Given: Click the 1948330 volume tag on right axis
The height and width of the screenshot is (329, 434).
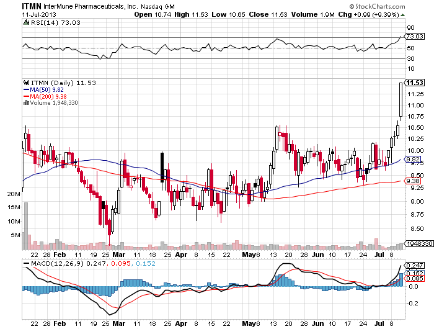Looking at the screenshot, I should [x=418, y=243].
